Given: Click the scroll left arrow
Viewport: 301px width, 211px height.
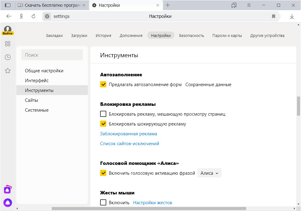Looking at the screenshot, I should point(17,209).
